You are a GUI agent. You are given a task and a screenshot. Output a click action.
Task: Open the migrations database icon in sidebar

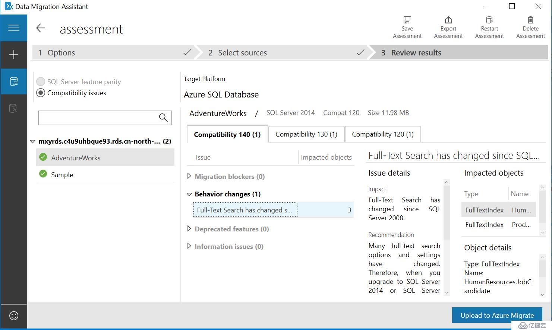click(13, 108)
